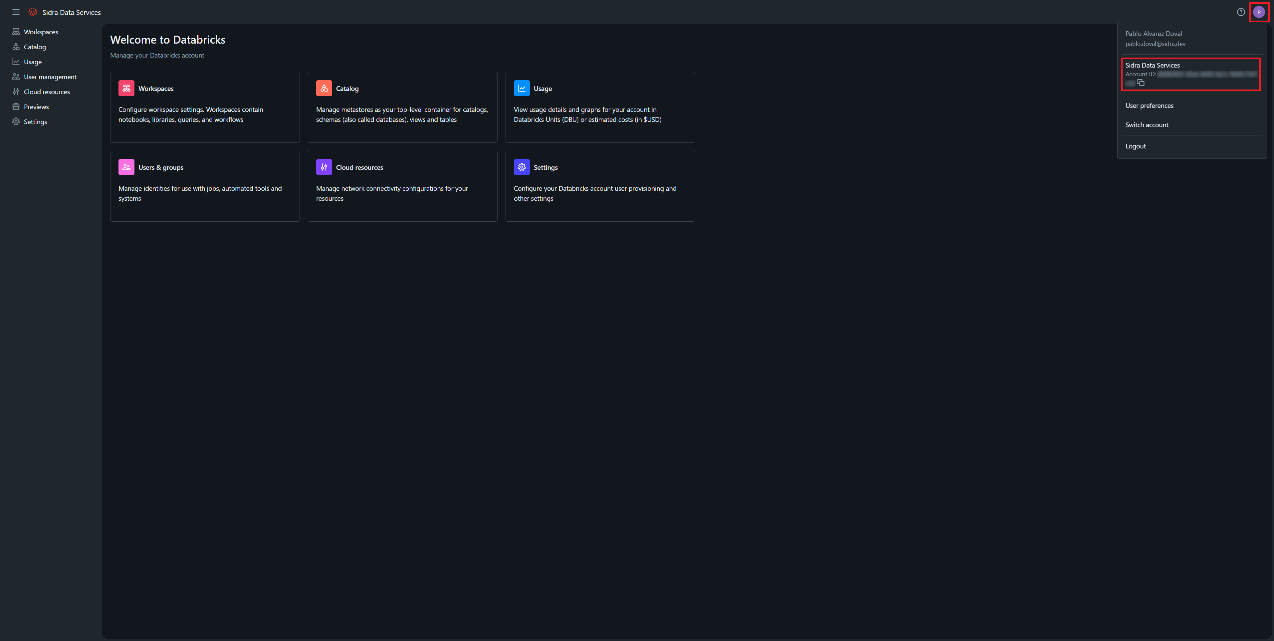Click the Users & groups card icon
The width and height of the screenshot is (1274, 641).
126,167
